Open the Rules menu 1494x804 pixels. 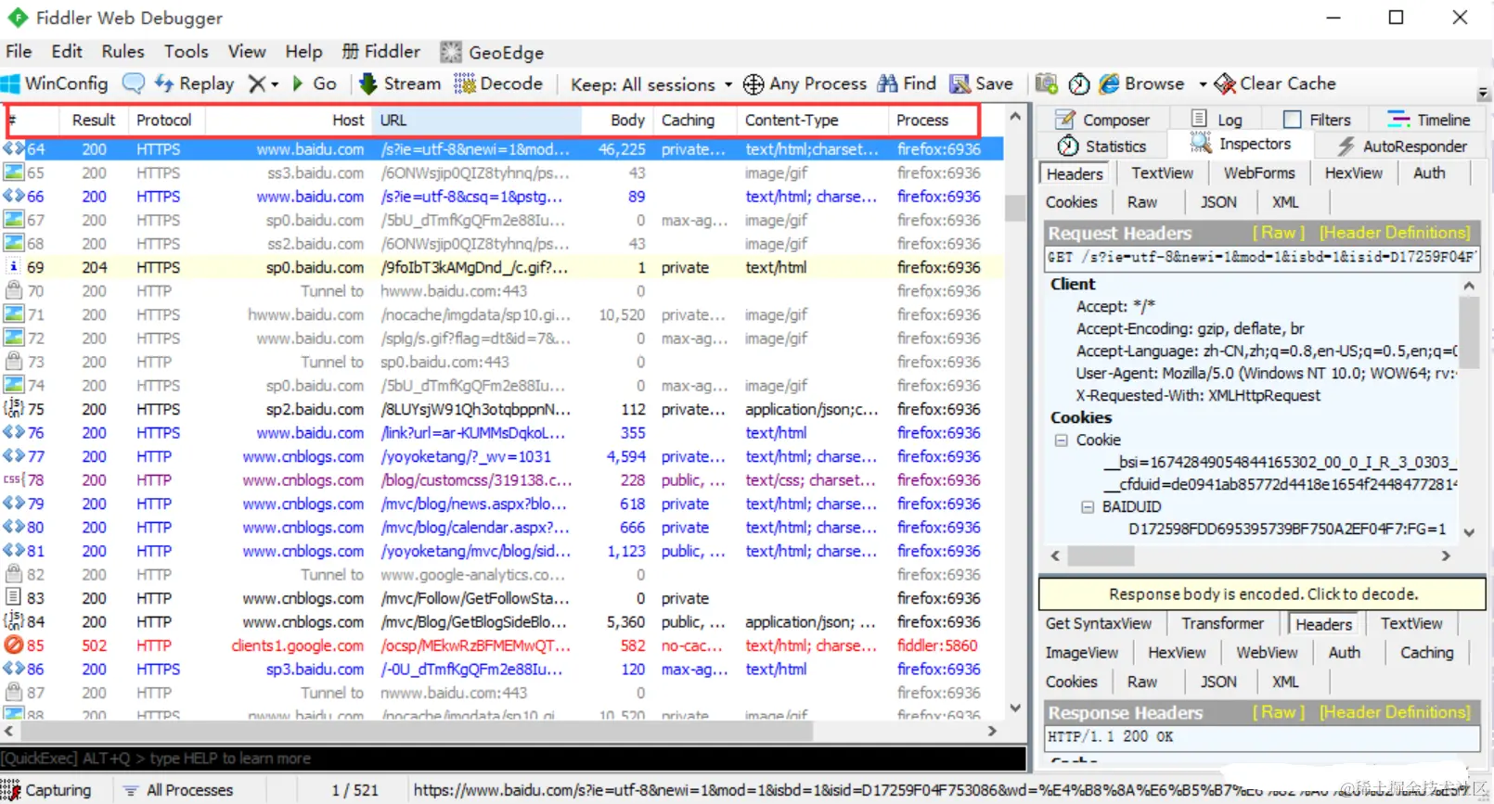(x=123, y=52)
